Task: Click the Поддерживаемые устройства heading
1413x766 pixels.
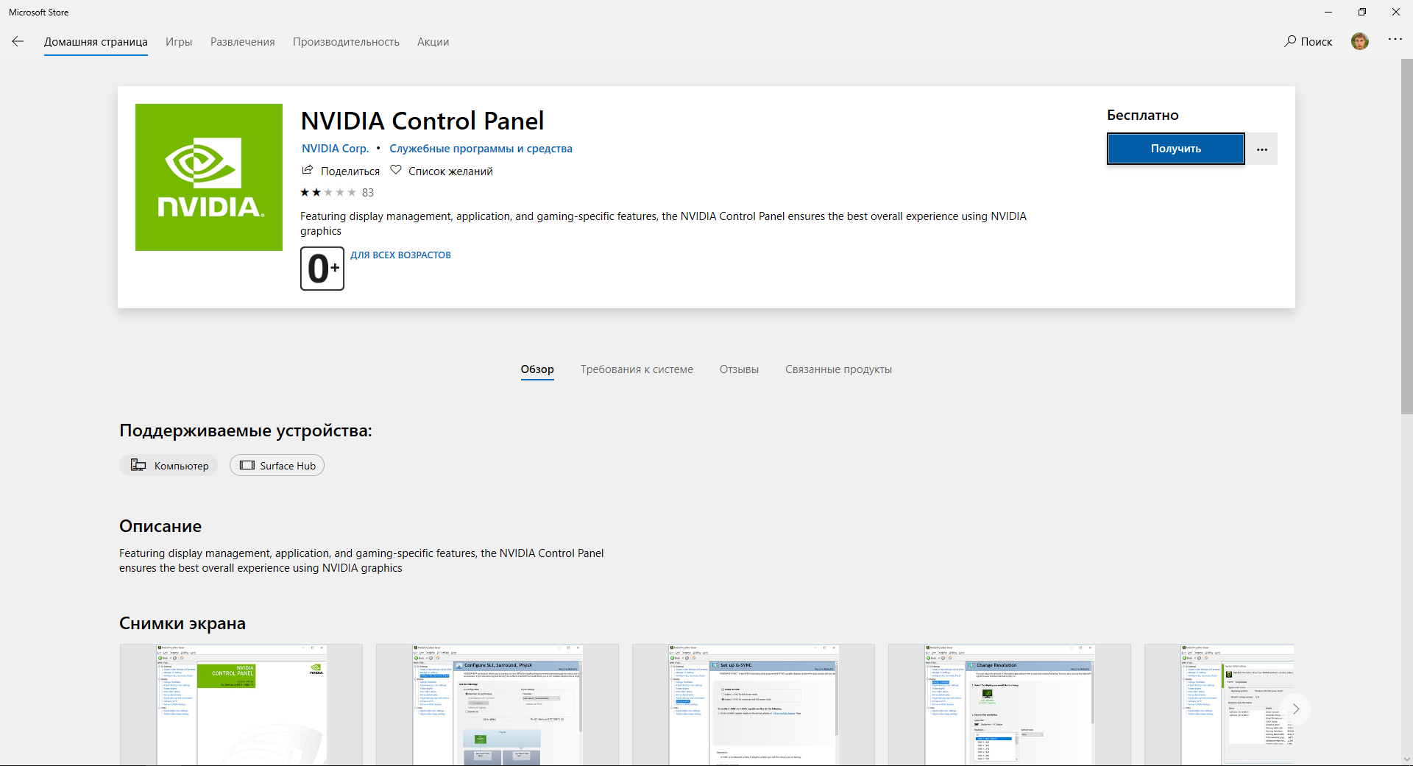Action: [246, 430]
